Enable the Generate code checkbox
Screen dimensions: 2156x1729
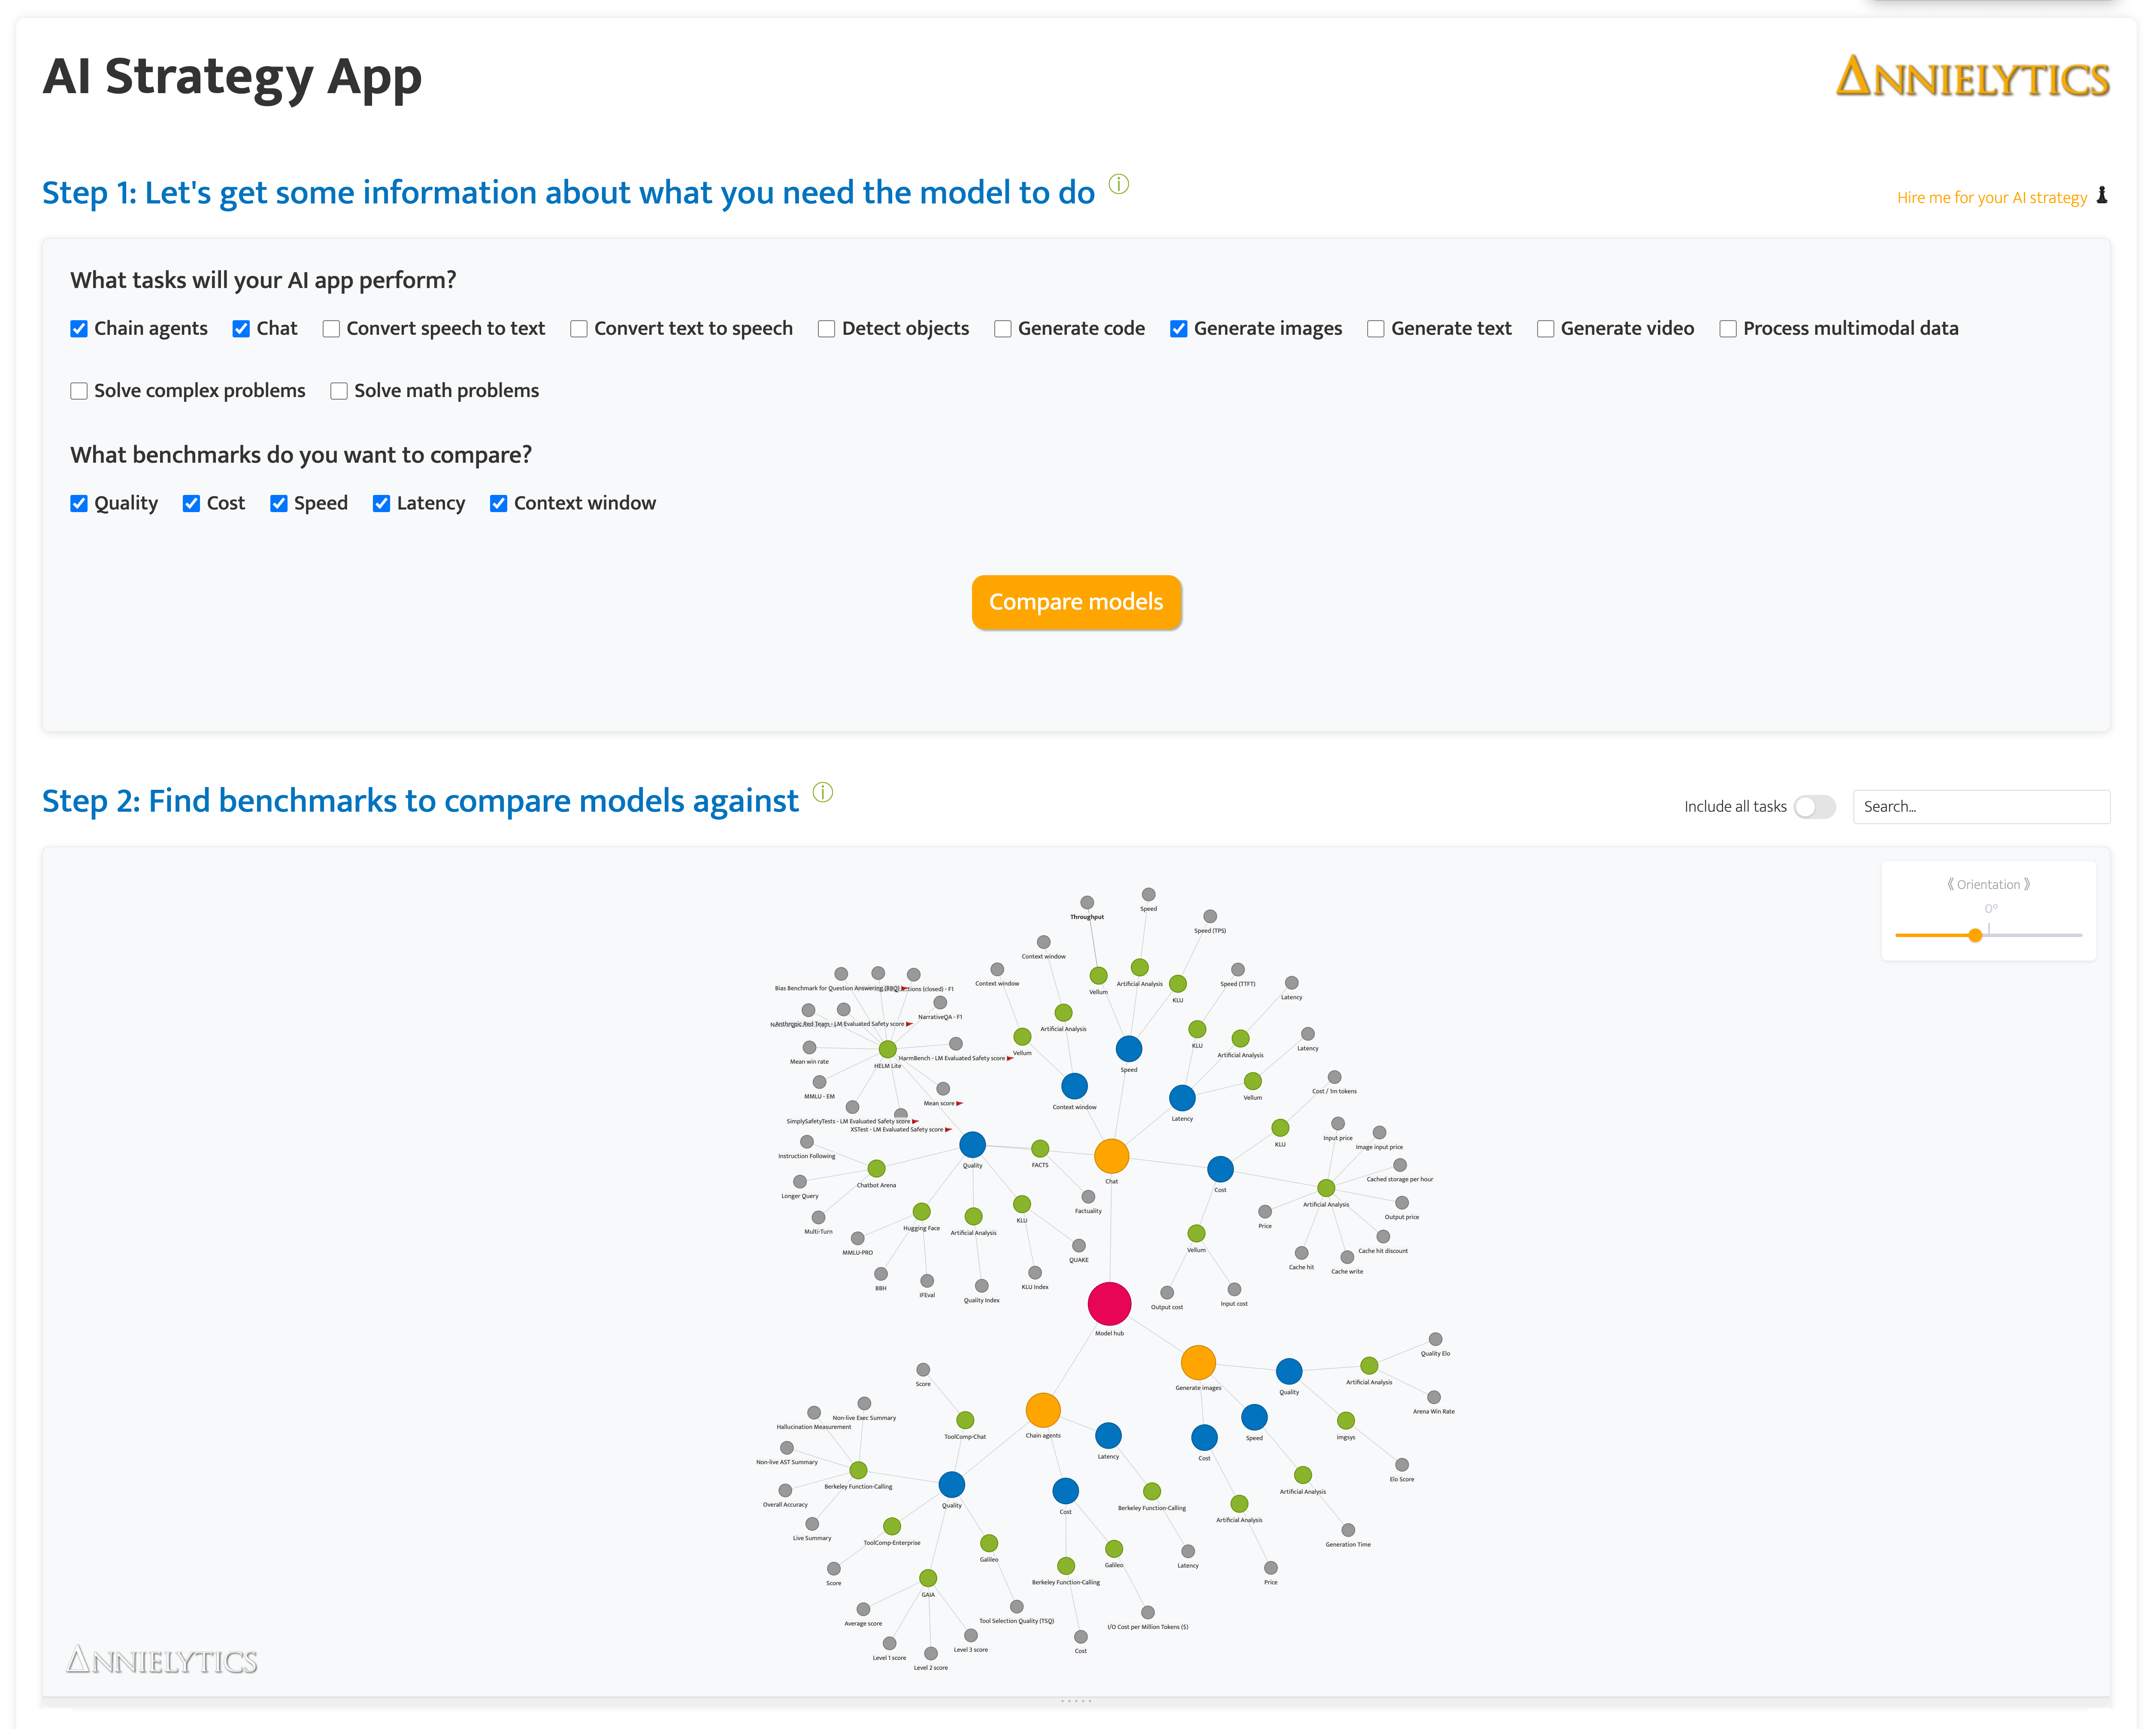click(x=1002, y=329)
